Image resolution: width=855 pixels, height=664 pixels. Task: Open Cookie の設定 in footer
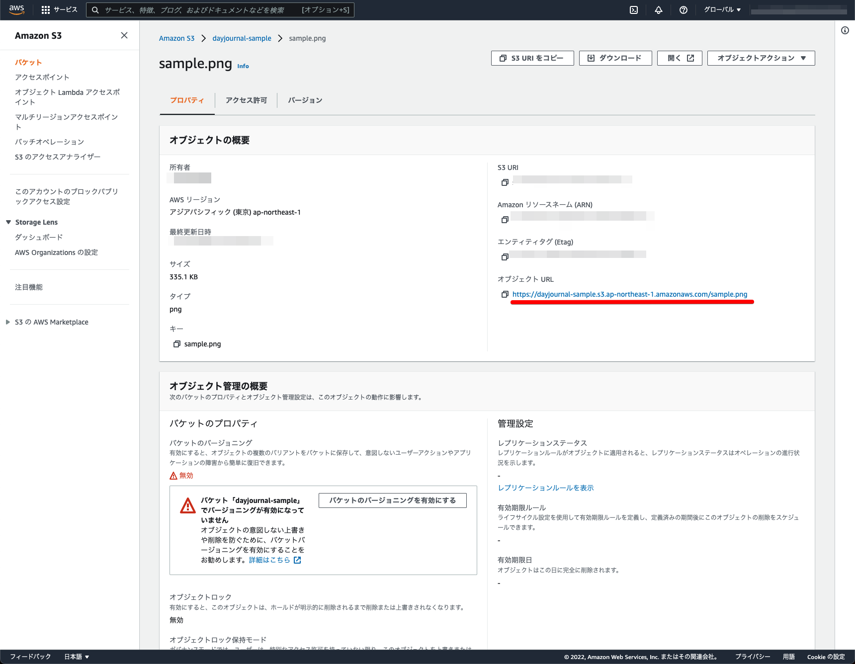click(826, 657)
